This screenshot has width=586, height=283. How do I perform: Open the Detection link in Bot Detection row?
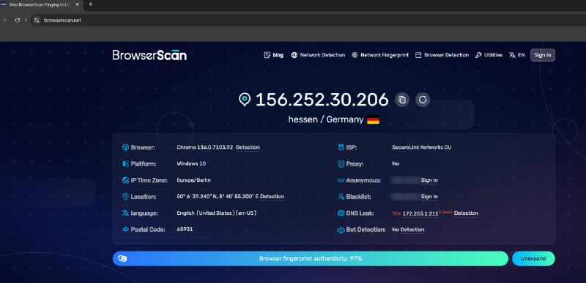[x=412, y=229]
